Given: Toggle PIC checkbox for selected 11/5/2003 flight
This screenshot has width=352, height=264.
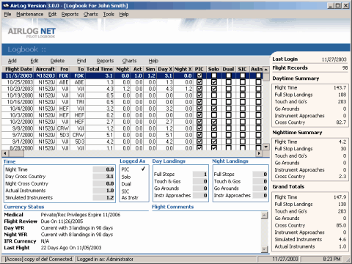Looking at the screenshot, I should (199, 76).
